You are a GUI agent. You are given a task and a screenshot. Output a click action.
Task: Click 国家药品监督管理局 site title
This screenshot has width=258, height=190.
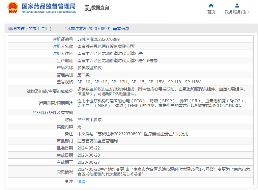point(49,6)
